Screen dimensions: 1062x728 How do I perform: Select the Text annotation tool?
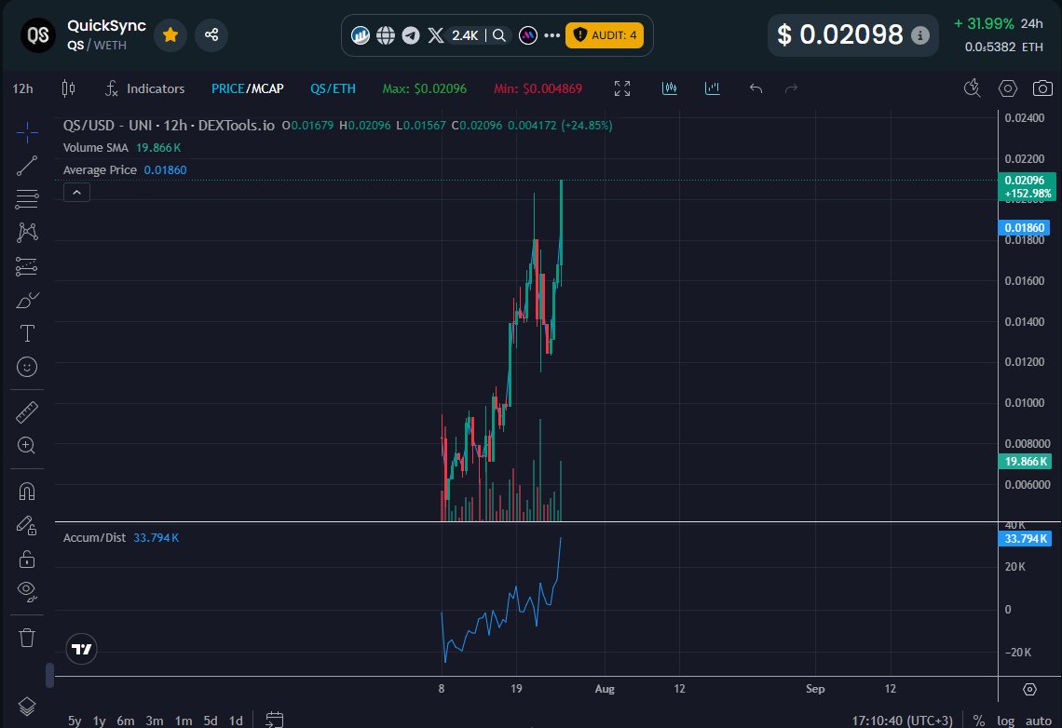[x=27, y=333]
